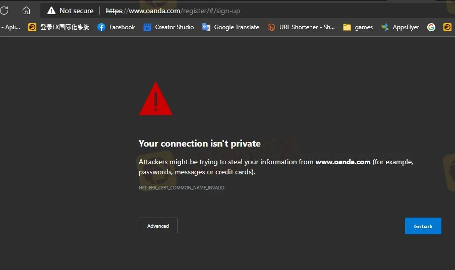Open the AppsFlyer bookmark
The width and height of the screenshot is (455, 270).
pyautogui.click(x=400, y=27)
